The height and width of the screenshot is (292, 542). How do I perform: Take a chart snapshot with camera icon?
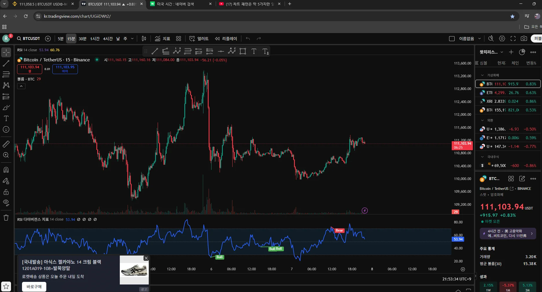[524, 38]
